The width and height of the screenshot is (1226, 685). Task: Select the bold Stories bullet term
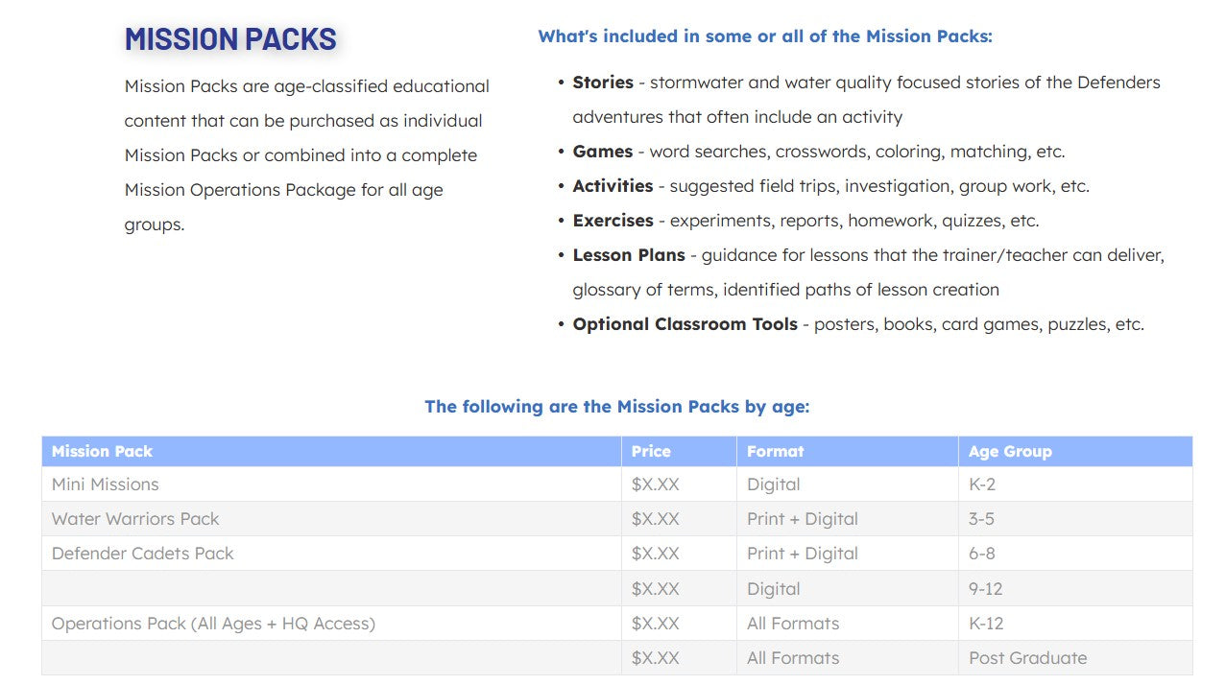[x=603, y=83]
